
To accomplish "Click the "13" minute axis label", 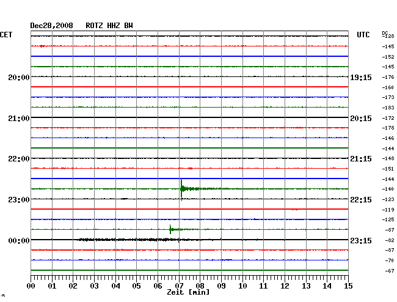I will (306, 286).
